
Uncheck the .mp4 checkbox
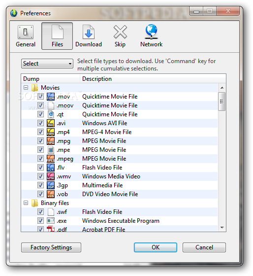(x=40, y=132)
